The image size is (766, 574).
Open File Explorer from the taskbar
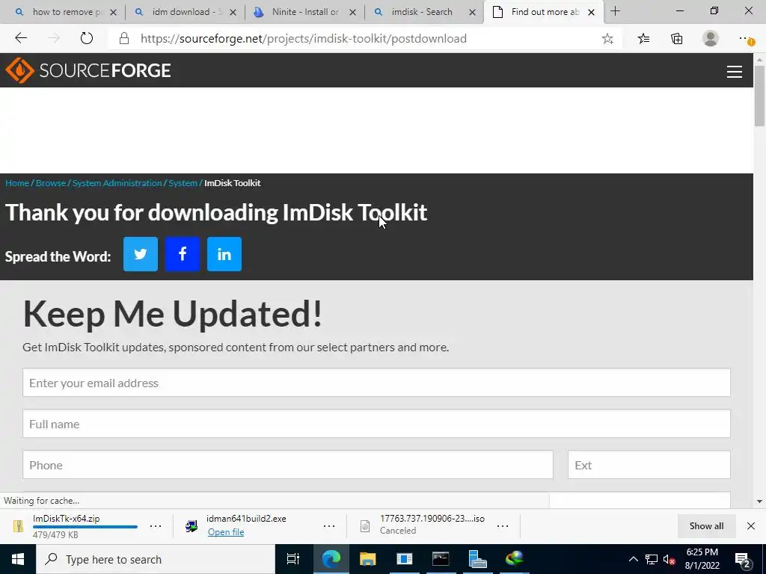click(x=367, y=559)
